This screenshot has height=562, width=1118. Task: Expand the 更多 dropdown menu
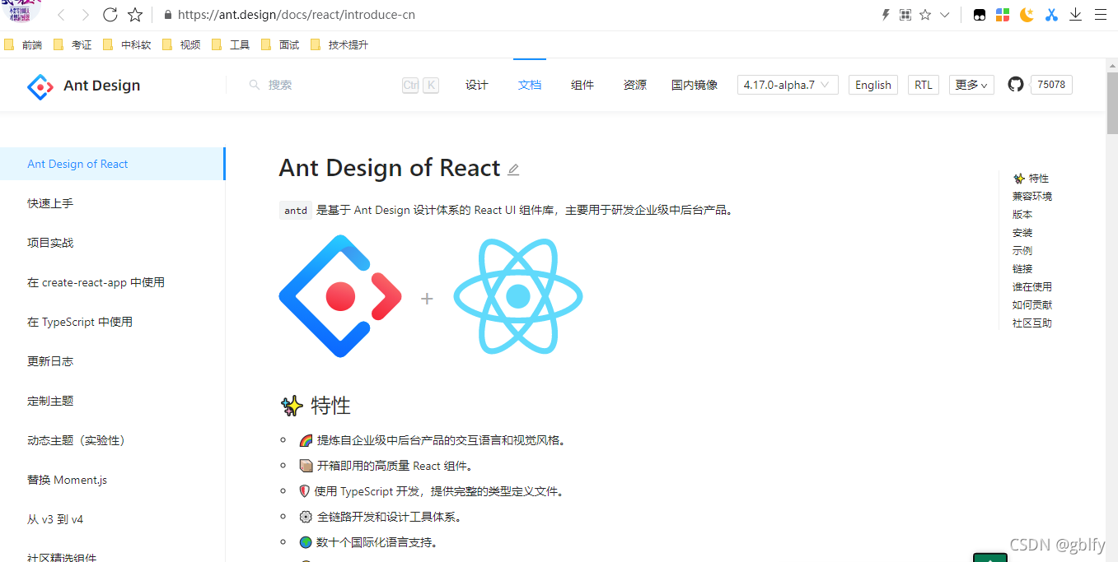point(971,84)
